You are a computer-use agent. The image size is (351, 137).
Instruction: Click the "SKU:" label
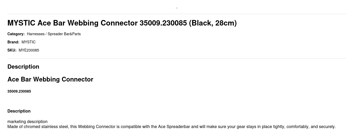click(12, 50)
